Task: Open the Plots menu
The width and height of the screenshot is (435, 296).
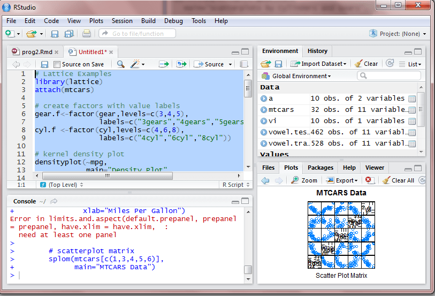Action: click(x=96, y=21)
